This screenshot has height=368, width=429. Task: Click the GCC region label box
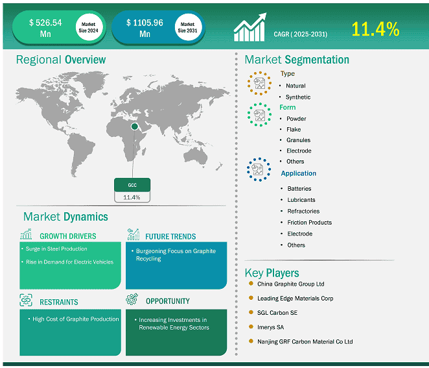pos(132,185)
